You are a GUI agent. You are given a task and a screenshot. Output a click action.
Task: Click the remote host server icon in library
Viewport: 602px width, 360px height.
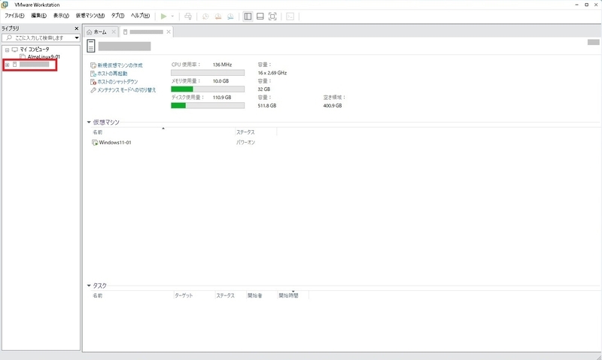click(x=15, y=65)
